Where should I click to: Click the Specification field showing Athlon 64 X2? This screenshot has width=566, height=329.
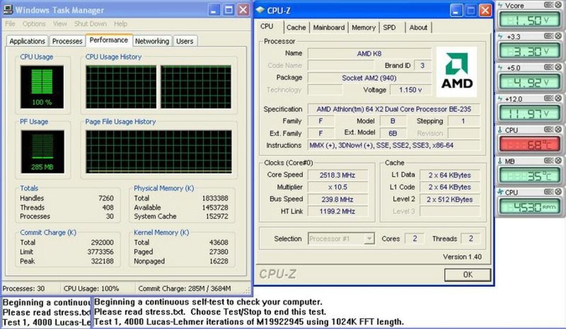coord(394,109)
